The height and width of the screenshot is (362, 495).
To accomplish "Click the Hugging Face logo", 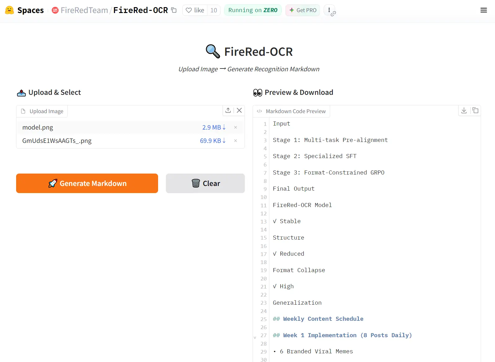I will [10, 10].
